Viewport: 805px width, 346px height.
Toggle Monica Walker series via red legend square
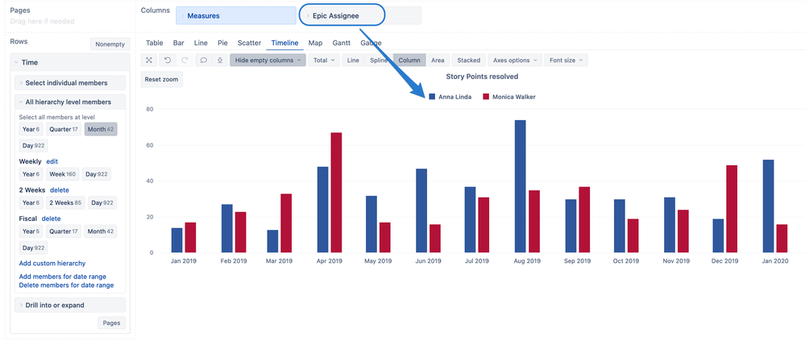click(486, 97)
